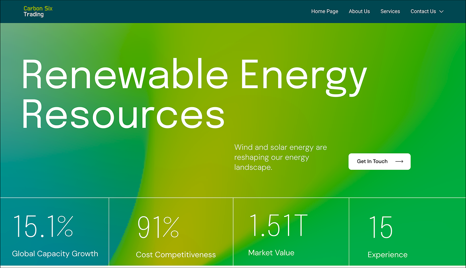
Task: Go to the About Us page
Action: point(359,11)
